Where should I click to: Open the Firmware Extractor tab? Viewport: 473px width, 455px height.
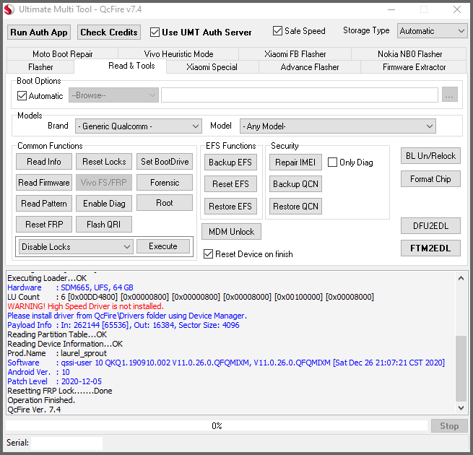click(414, 66)
